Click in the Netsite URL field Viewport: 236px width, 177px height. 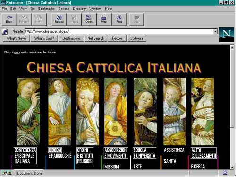click(x=119, y=31)
